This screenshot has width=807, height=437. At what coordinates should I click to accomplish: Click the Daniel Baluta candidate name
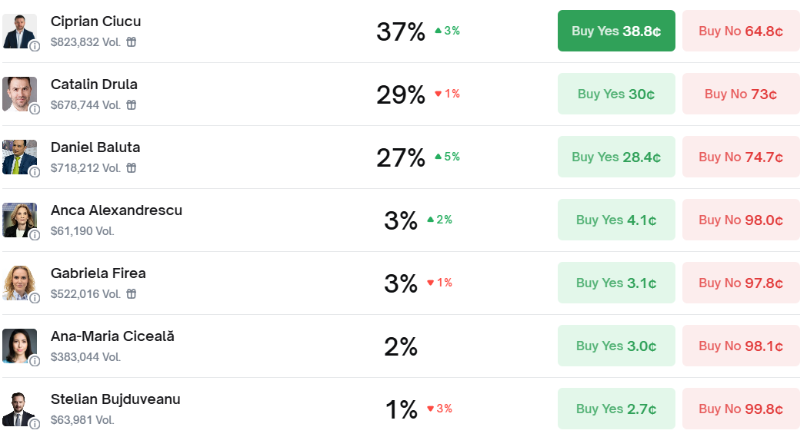coord(95,147)
